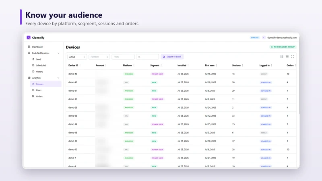Collapse the Push Notifications section chevron
The width and height of the screenshot is (322, 181).
tap(58, 53)
